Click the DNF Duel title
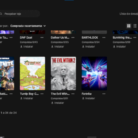The height and width of the screenshot is (138, 138). click(x=26, y=38)
